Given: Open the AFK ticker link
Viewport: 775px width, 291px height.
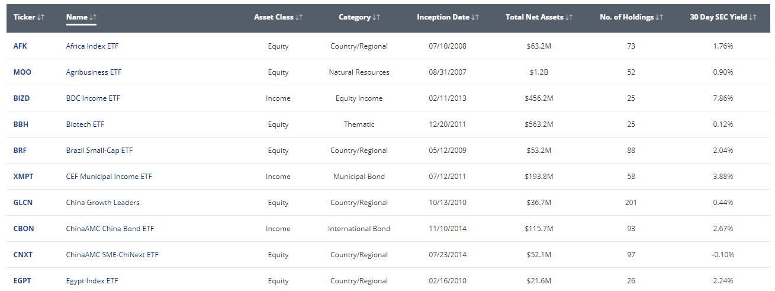Looking at the screenshot, I should (x=20, y=46).
